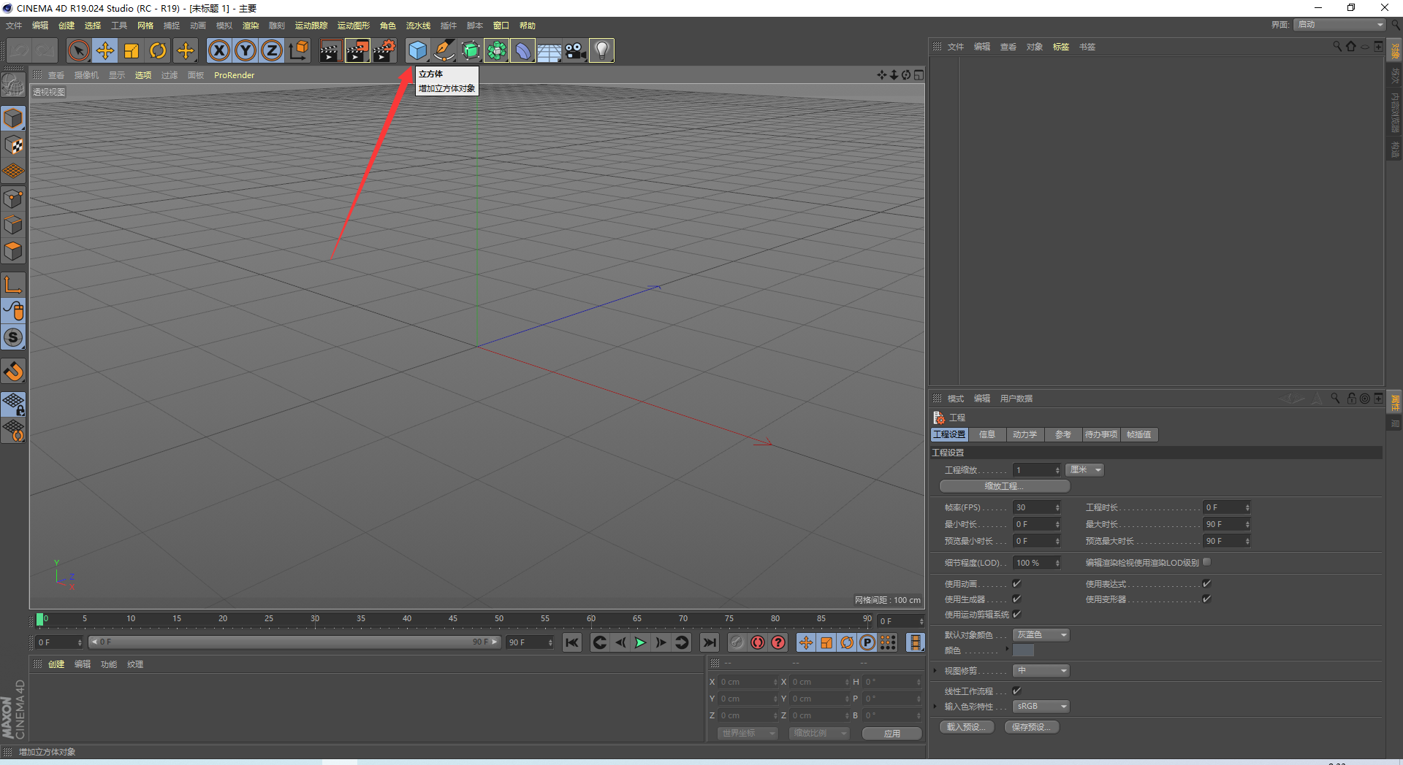Click the record active objects button
Screen dimensions: 1403x765
(737, 642)
